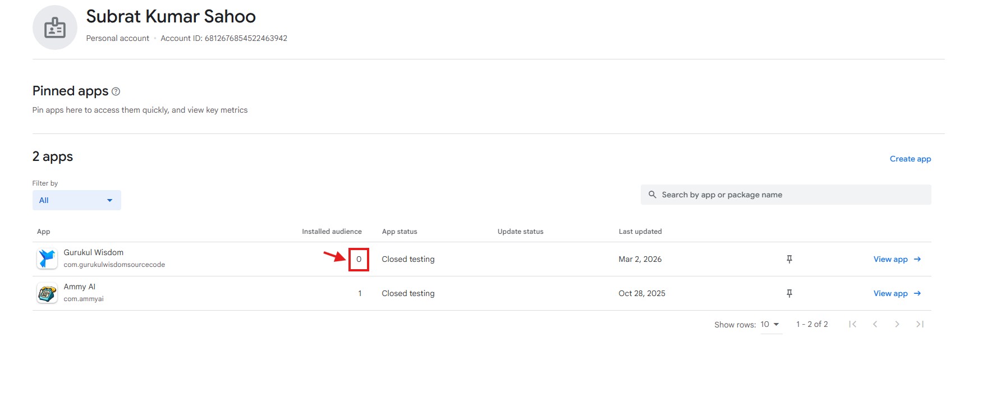Click the Ammy AI telephone icon
This screenshot has height=420, width=987.
tap(47, 293)
